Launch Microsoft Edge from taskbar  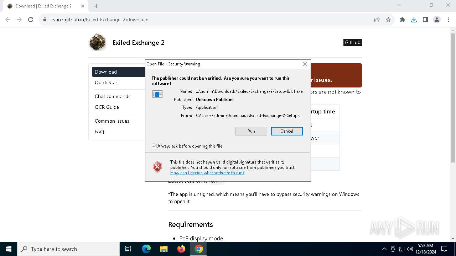click(x=146, y=249)
